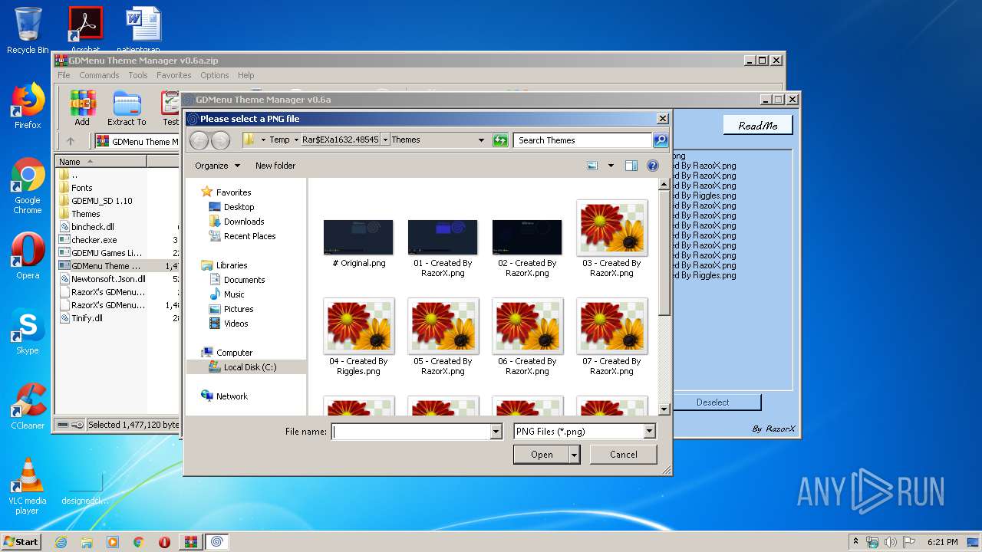Click the Add icon in WinRAR toolbar
Viewport: 982px width, 552px height.
82,108
